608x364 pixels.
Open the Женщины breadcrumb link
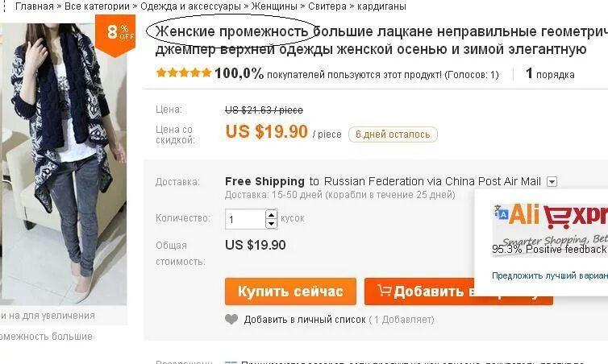pyautogui.click(x=274, y=6)
